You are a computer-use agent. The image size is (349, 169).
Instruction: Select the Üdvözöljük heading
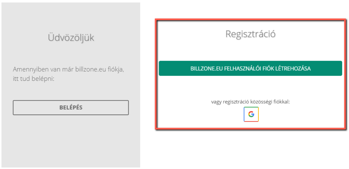click(71, 38)
